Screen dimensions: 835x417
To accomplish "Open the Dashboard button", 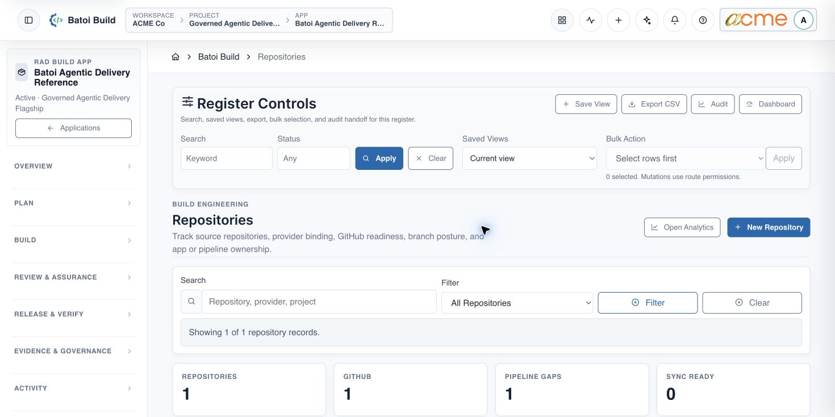I will point(770,104).
